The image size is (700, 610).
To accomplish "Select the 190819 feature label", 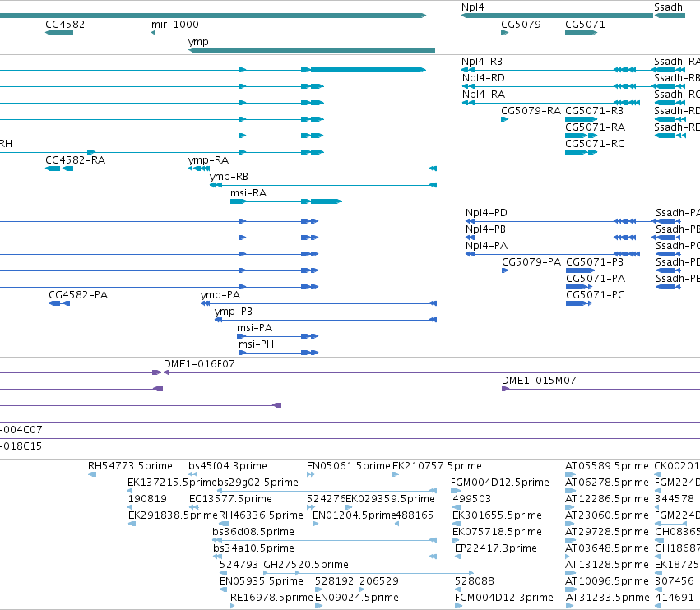I will click(147, 499).
